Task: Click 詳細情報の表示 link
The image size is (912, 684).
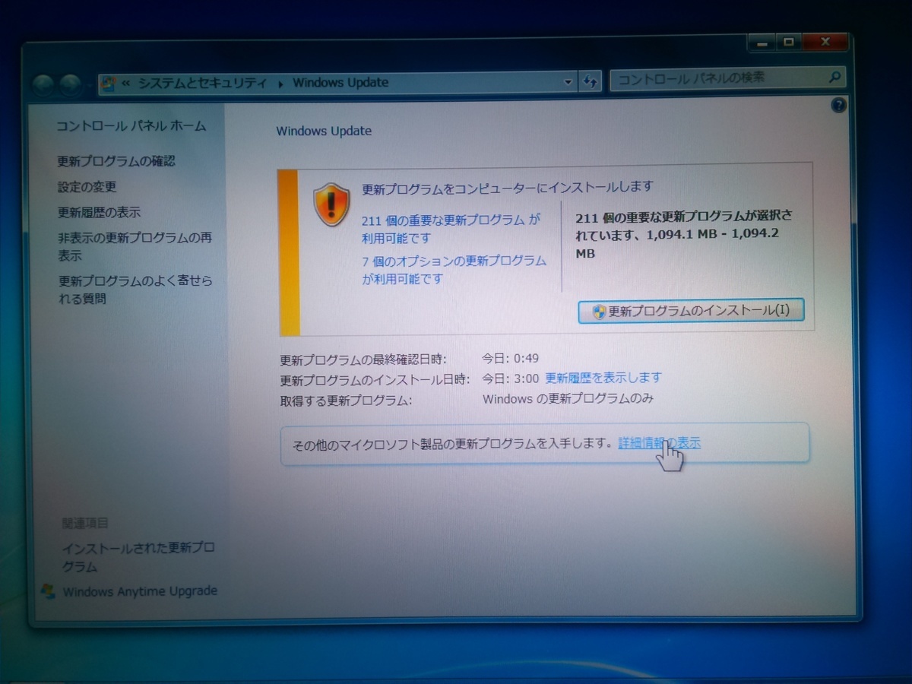Action: point(659,442)
